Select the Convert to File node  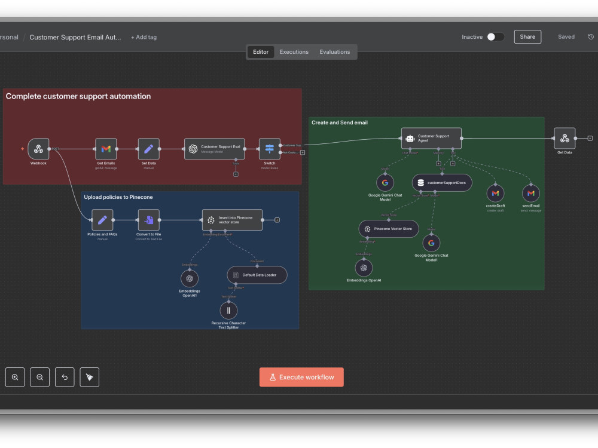pos(149,220)
